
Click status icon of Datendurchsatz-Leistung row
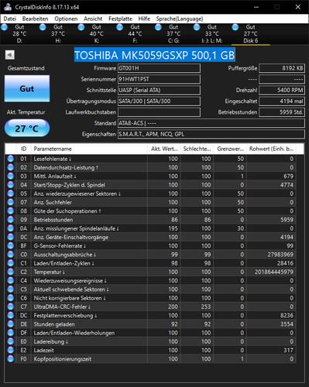11,167
